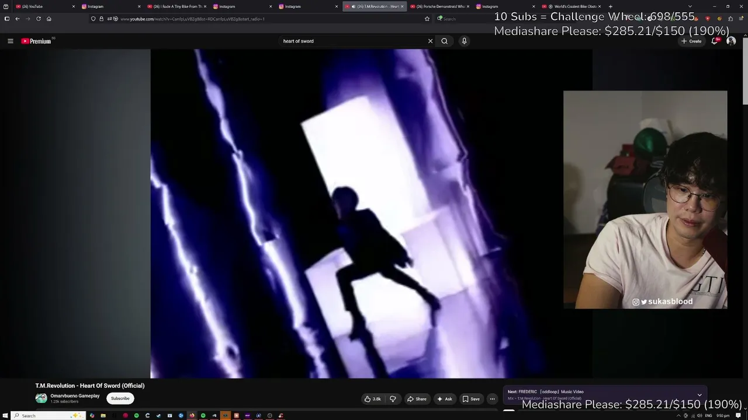748x420 pixels.
Task: Click the Heart Of Sword video player
Action: [x=371, y=213]
